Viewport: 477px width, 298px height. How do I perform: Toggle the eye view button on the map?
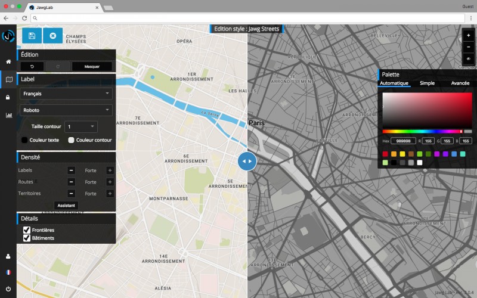[469, 58]
